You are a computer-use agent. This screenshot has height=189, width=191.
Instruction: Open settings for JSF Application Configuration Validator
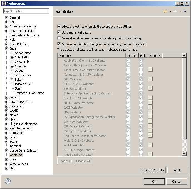(150, 117)
